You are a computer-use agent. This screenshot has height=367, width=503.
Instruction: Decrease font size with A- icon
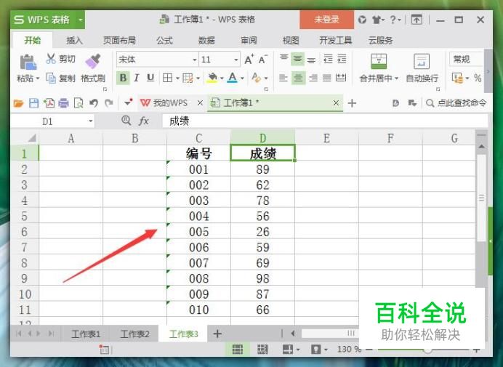click(x=262, y=60)
